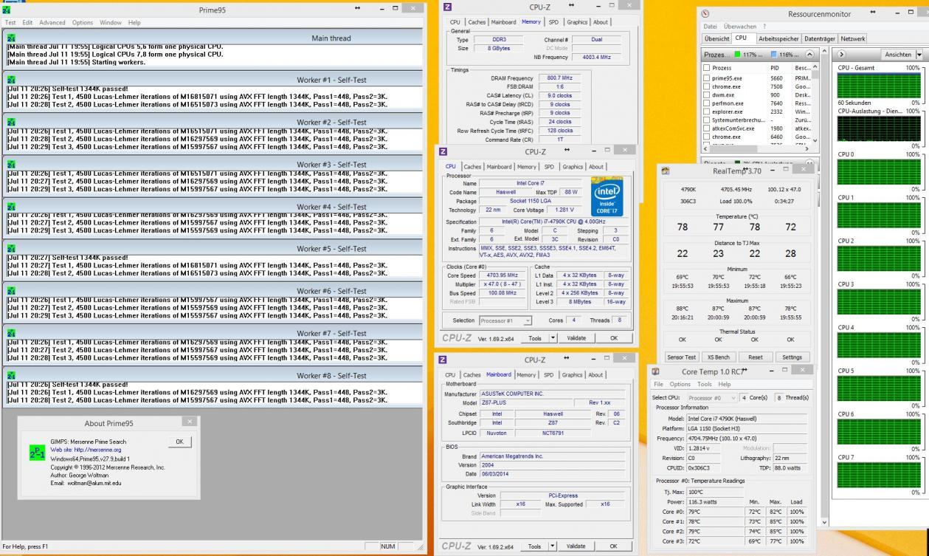Check the prime95.exe process checkbox
929x556 pixels.
pos(707,78)
